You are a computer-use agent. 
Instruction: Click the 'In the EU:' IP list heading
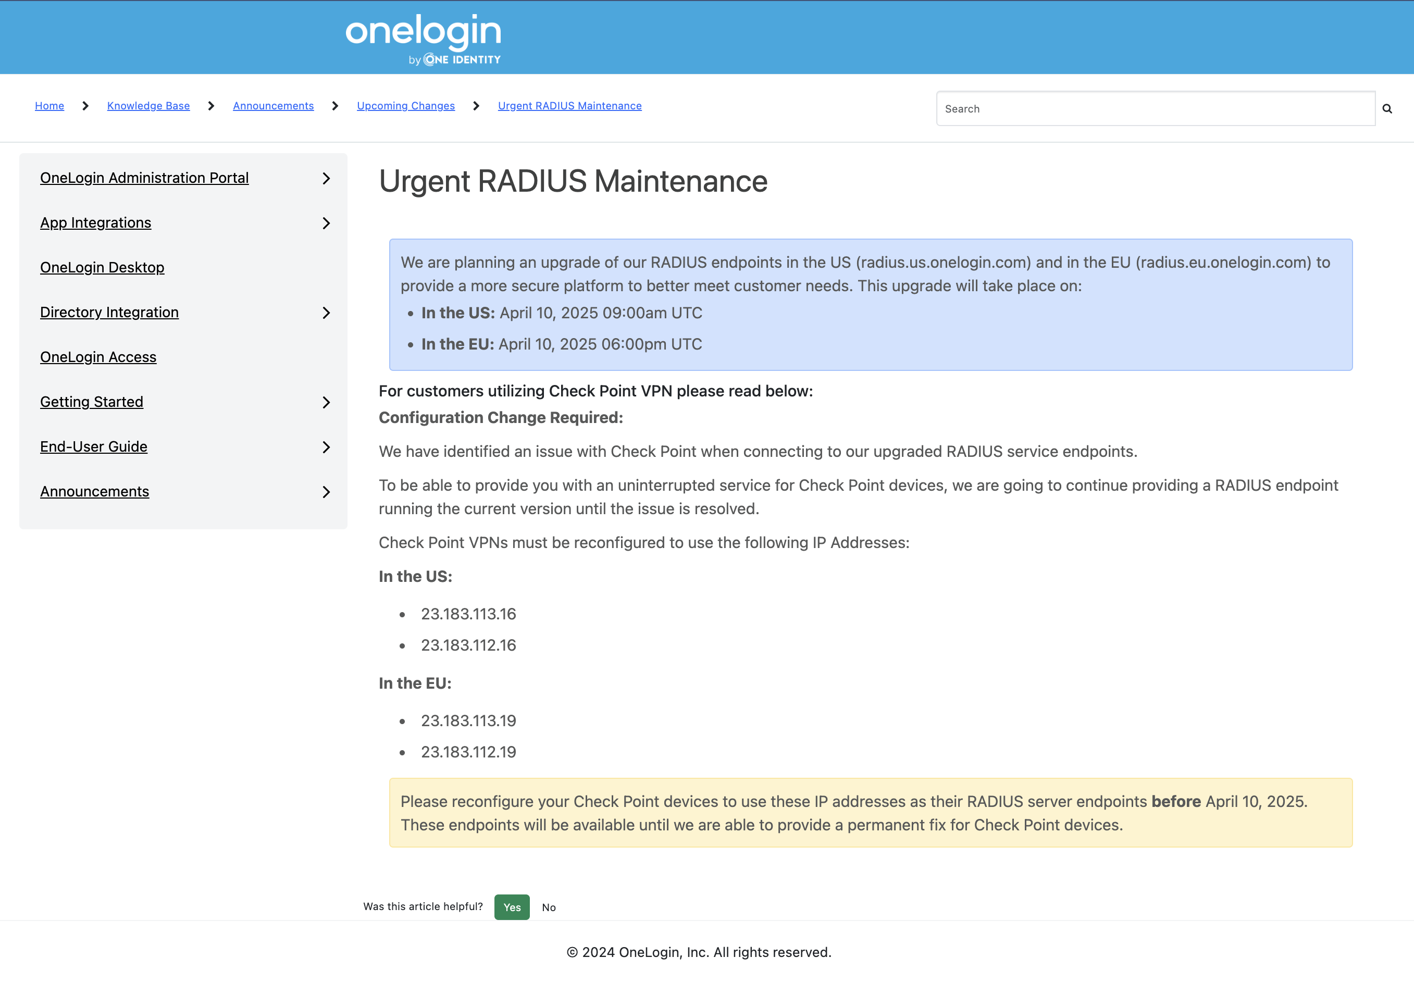point(415,683)
